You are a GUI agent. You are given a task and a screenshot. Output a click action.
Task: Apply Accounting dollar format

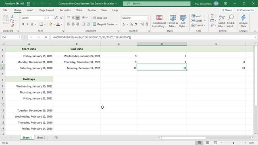(124, 24)
